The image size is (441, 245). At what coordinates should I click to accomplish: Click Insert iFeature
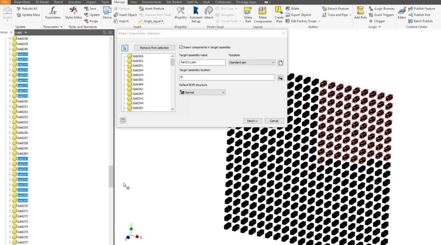pyautogui.click(x=152, y=9)
